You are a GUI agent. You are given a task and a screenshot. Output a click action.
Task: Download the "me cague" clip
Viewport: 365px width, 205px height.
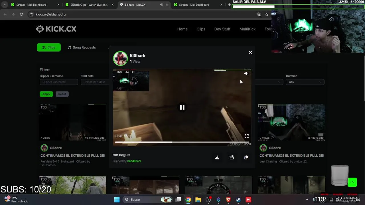(x=217, y=157)
